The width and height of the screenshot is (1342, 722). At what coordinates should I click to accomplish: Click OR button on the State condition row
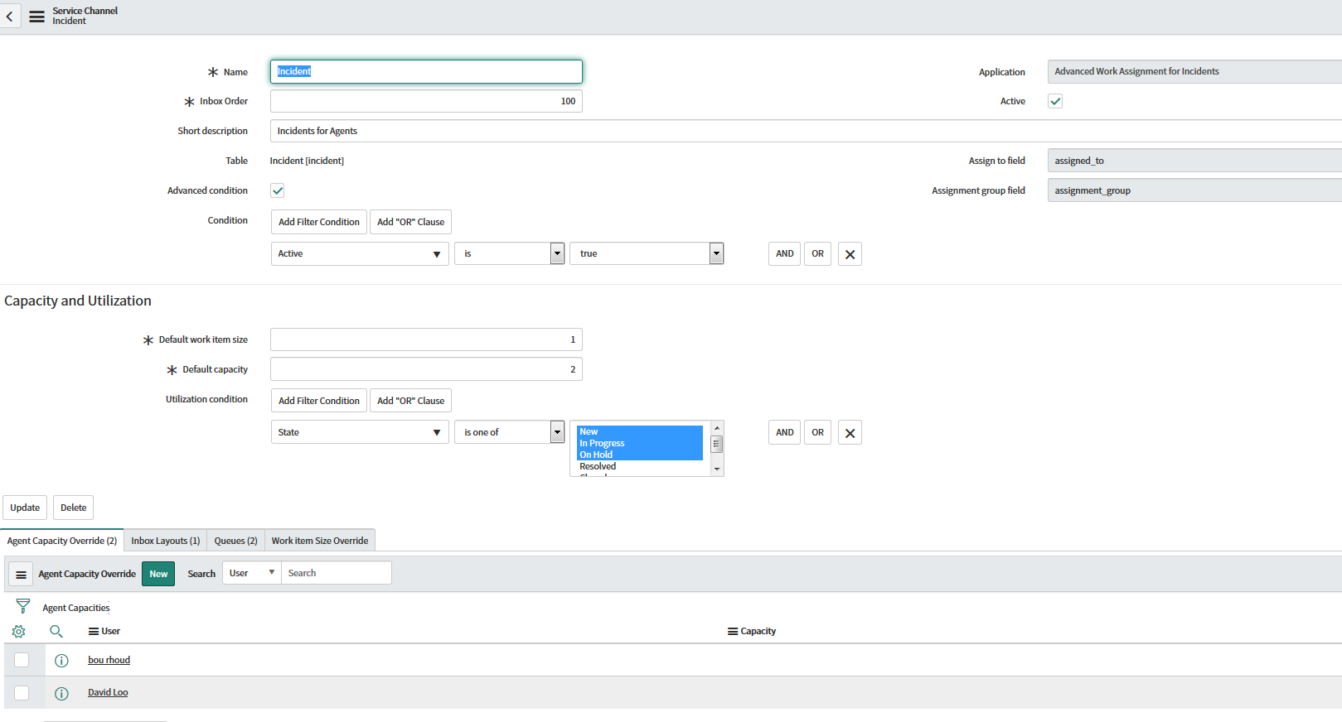818,432
